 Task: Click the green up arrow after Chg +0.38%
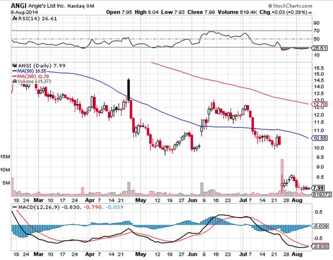(310, 12)
